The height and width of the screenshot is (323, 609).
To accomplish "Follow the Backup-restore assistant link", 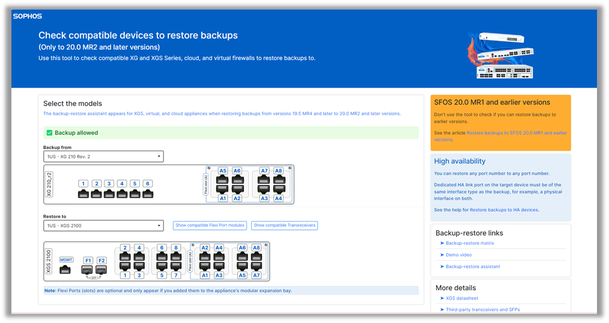I will 473,267.
